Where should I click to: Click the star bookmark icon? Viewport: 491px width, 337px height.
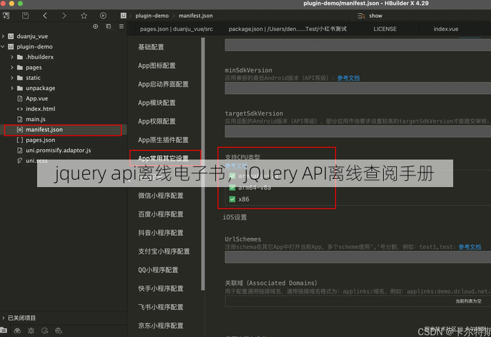tap(84, 16)
